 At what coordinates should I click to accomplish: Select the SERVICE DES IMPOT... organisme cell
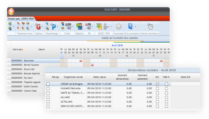73,106
